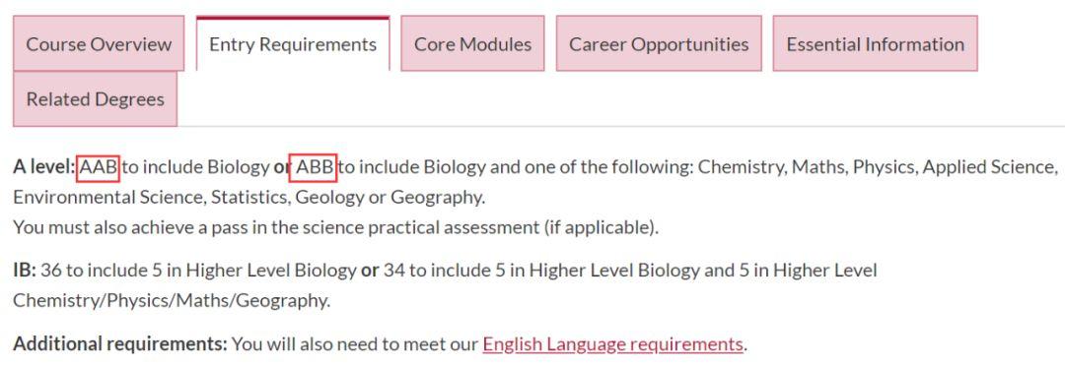Open the Career Opportunities tab
Image resolution: width=1065 pixels, height=367 pixels.
tap(659, 43)
